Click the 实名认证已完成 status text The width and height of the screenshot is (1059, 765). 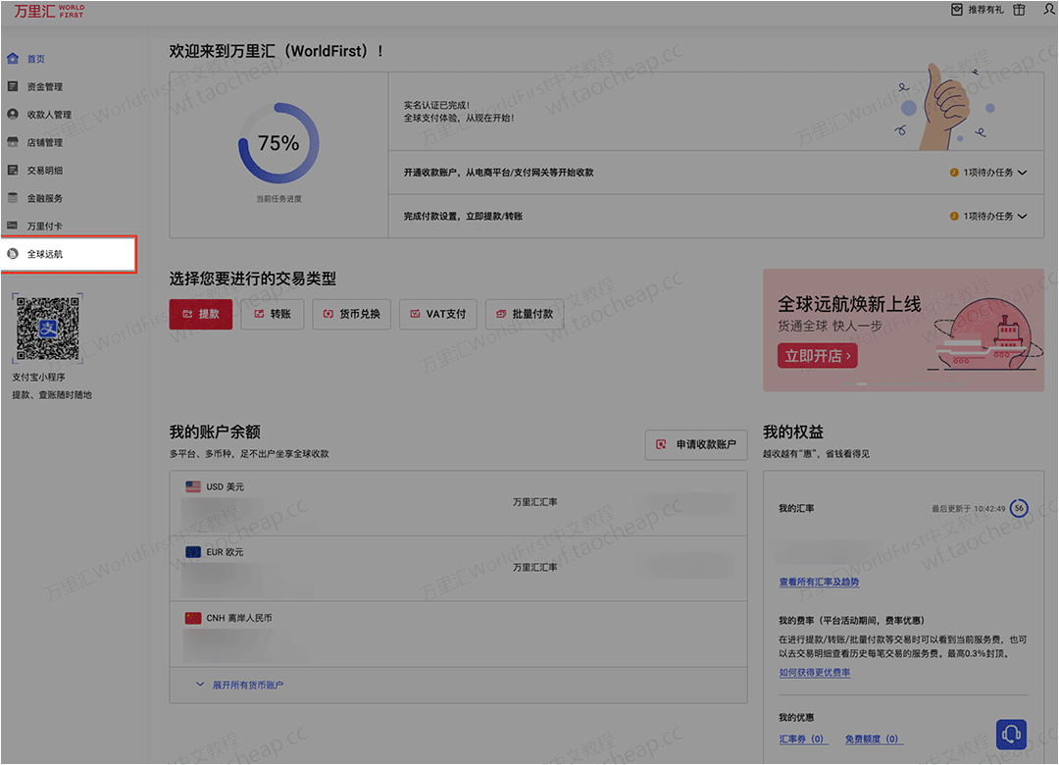pos(436,105)
